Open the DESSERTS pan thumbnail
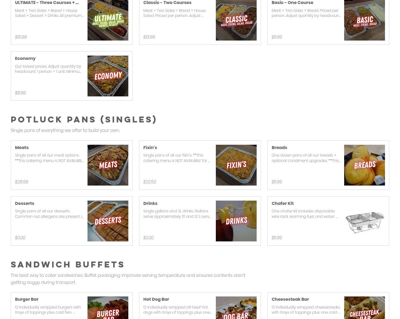 (108, 221)
